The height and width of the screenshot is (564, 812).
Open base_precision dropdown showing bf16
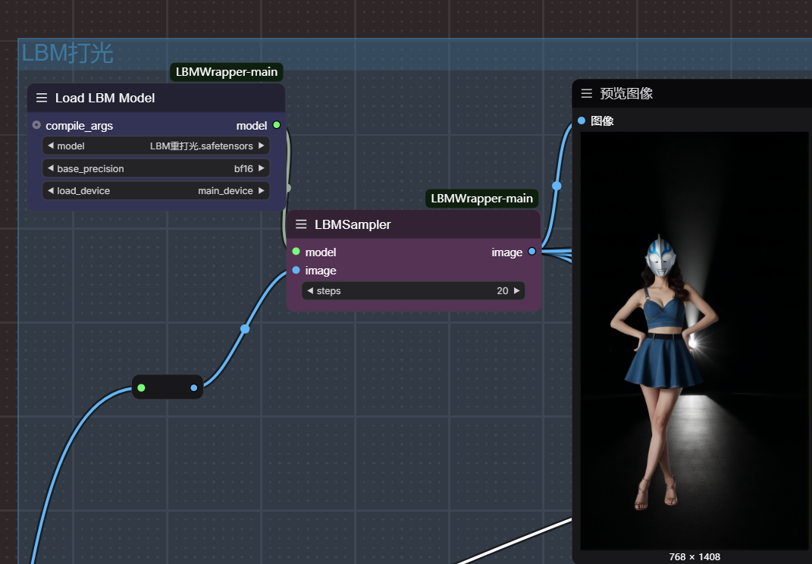coord(156,168)
